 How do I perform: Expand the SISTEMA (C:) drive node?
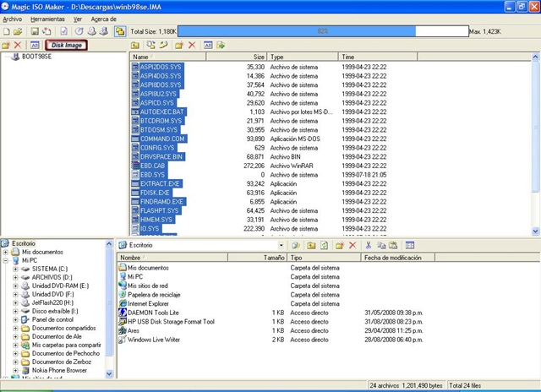pos(15,269)
